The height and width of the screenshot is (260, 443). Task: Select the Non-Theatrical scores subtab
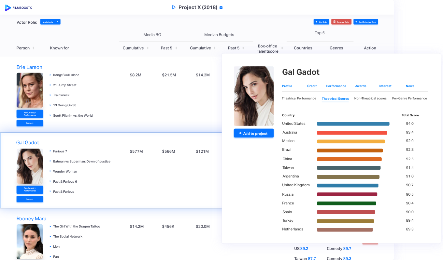[370, 98]
